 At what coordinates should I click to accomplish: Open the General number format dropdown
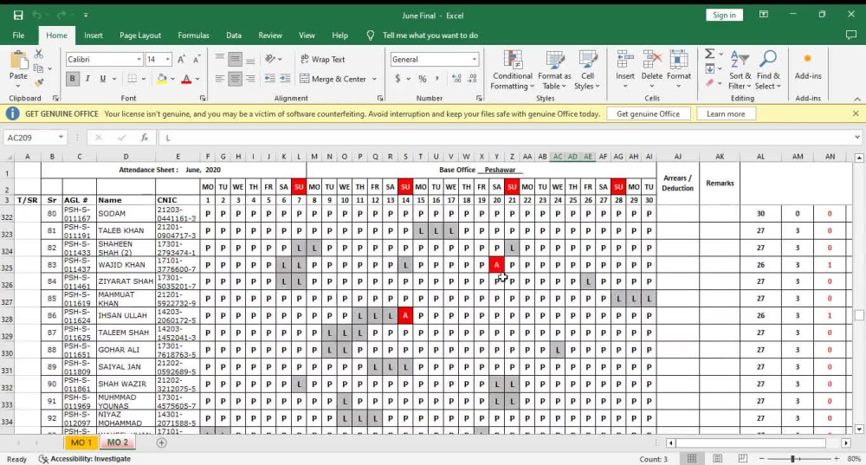coord(474,59)
